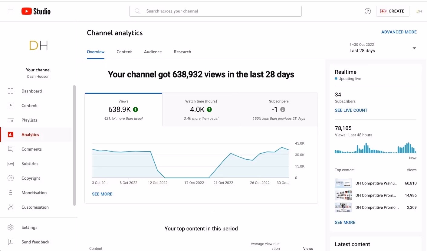This screenshot has width=427, height=251.
Task: Click the Customisation magic-wand icon
Action: click(11, 207)
